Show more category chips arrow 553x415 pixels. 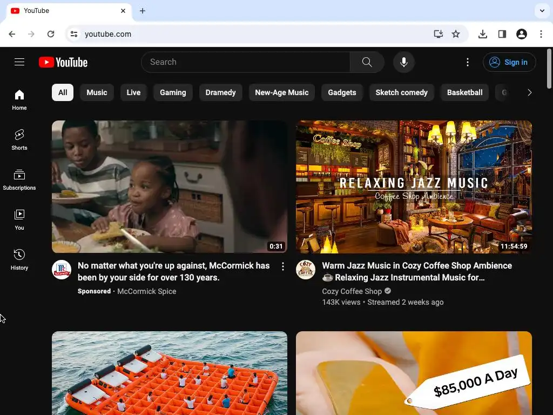click(x=529, y=92)
